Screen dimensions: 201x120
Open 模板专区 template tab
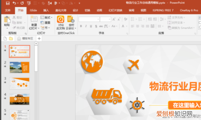pos(25,39)
